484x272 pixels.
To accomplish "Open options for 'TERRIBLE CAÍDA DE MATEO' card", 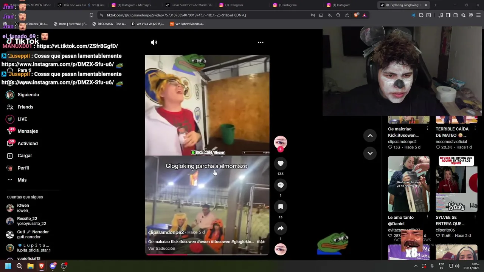I will (x=475, y=128).
